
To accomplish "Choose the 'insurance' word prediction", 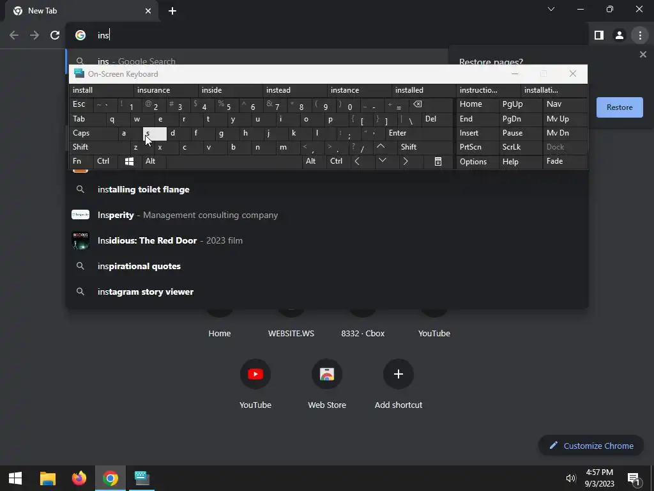I will [165, 90].
